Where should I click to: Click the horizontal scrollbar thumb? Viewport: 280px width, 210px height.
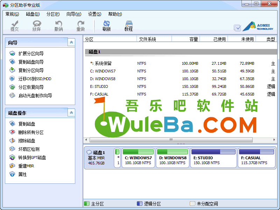tap(171, 140)
